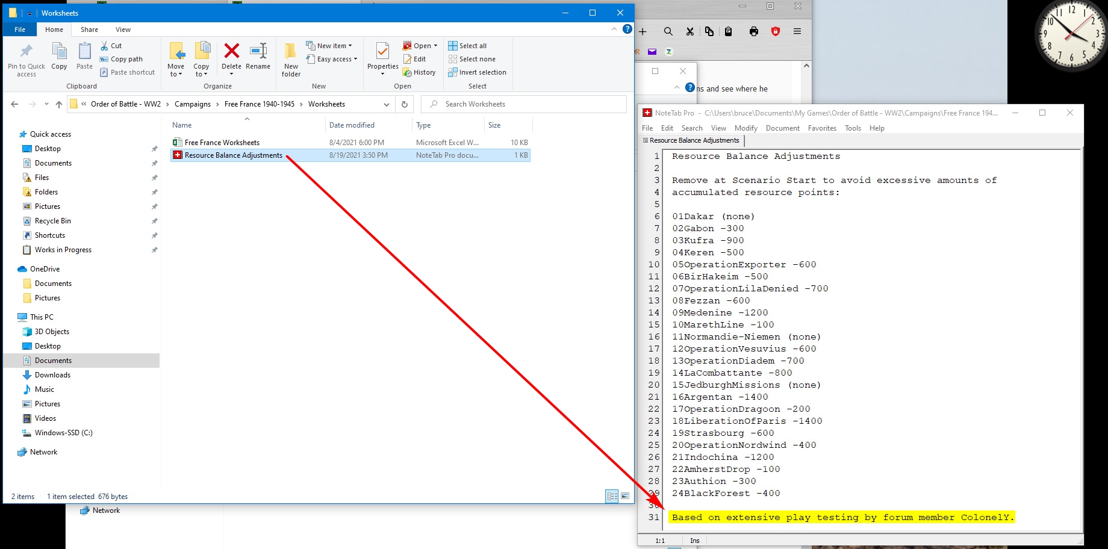Image resolution: width=1108 pixels, height=549 pixels.
Task: Refresh the Worksheets folder view
Action: coord(405,104)
